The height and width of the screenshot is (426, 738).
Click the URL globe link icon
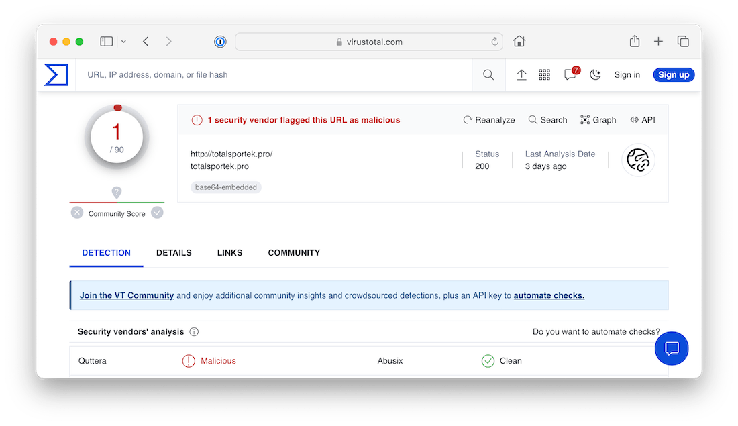(638, 160)
